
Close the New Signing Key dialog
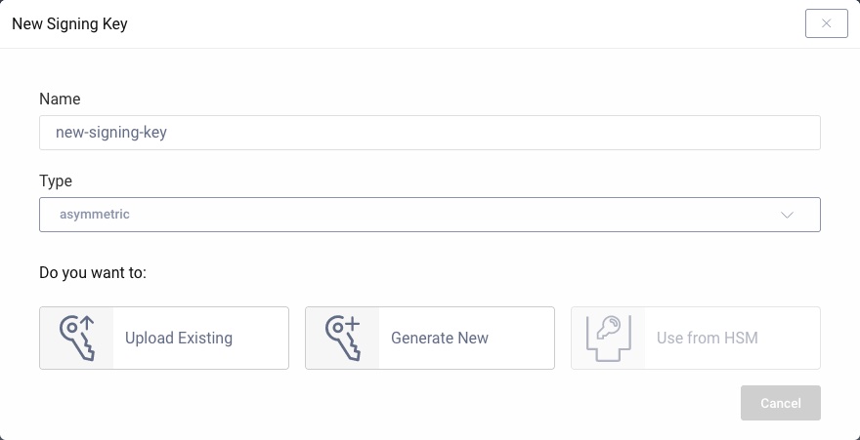[826, 23]
